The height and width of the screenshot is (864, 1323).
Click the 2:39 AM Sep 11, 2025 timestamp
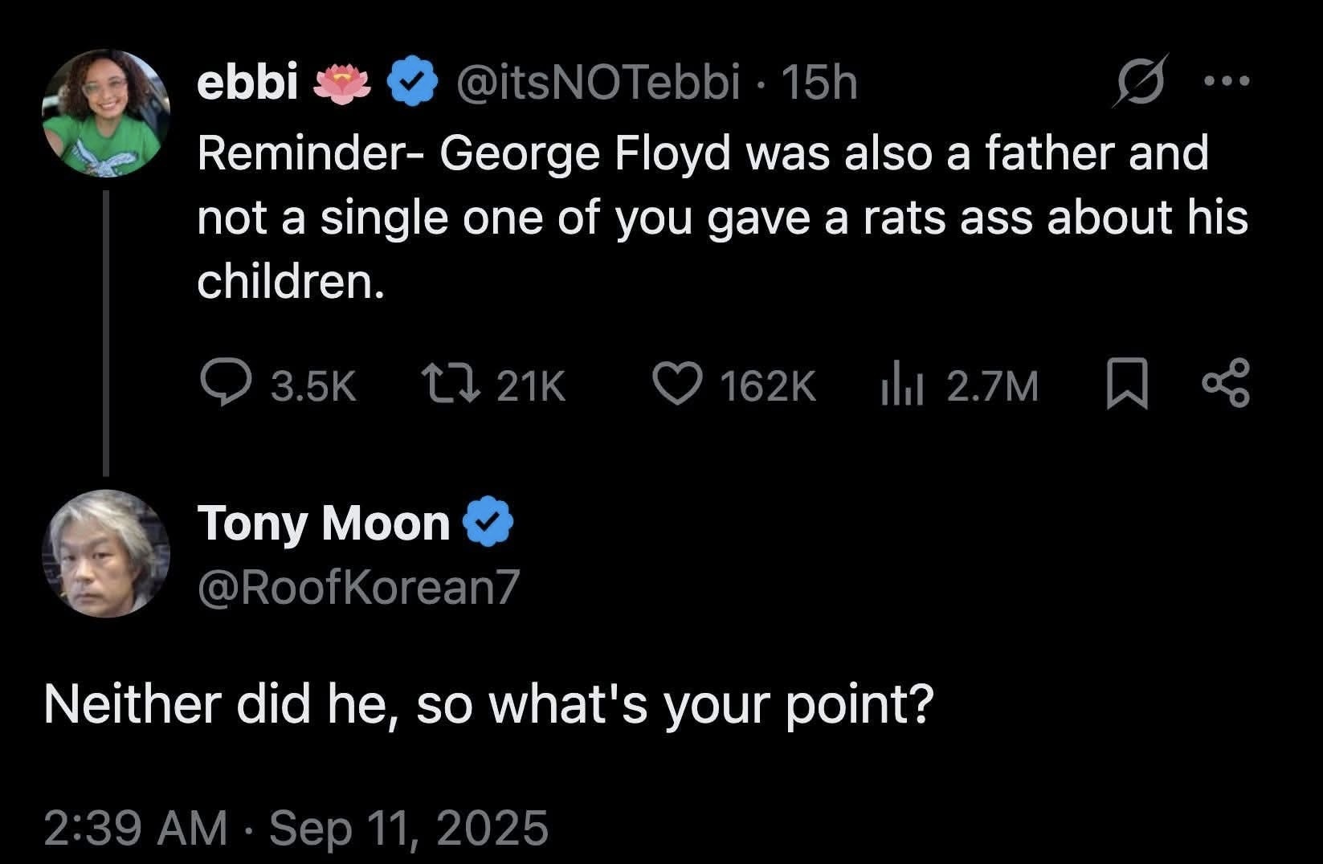296,828
